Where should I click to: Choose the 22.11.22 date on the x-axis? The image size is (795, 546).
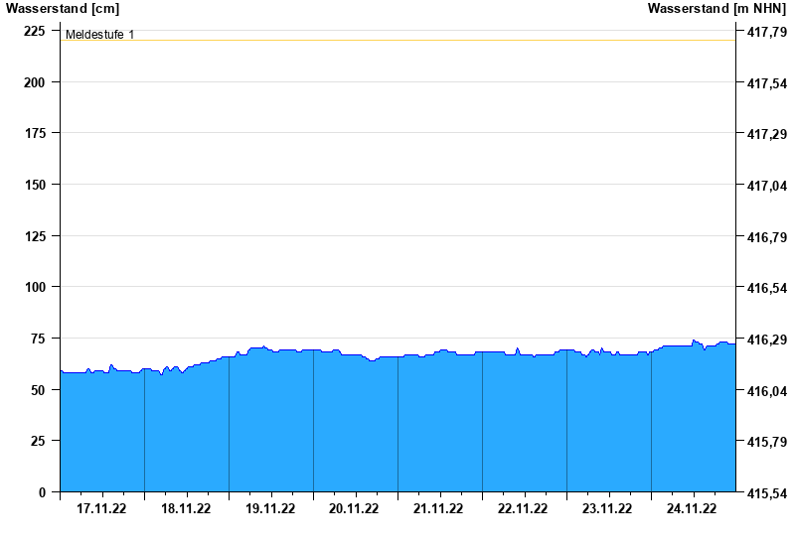[x=524, y=509]
